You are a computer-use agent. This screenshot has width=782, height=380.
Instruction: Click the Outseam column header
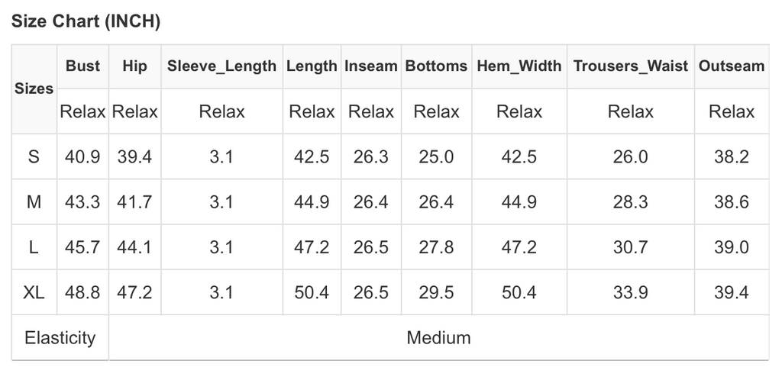(731, 66)
